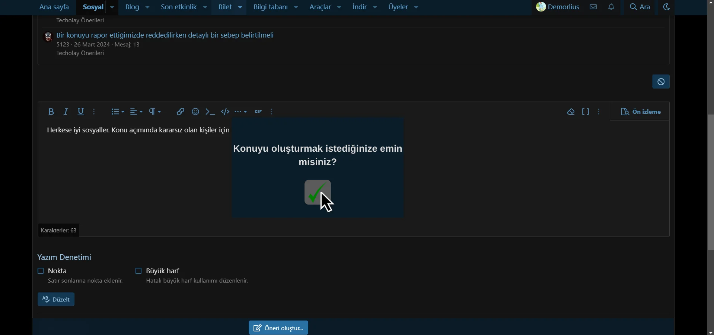Click the blue circle-slash button above editor

pos(662,82)
